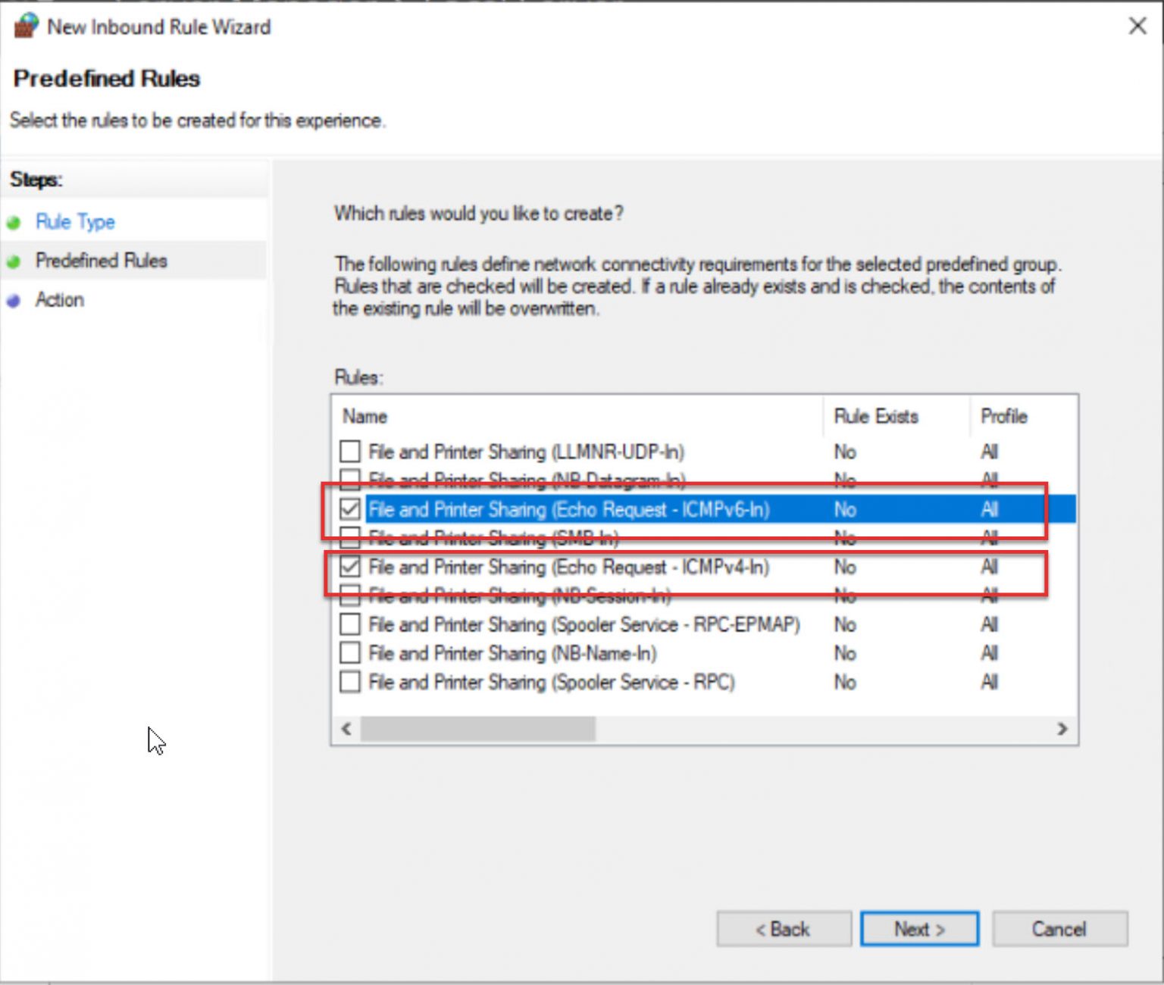Image resolution: width=1164 pixels, height=985 pixels.
Task: Select the Action step
Action: pos(59,299)
